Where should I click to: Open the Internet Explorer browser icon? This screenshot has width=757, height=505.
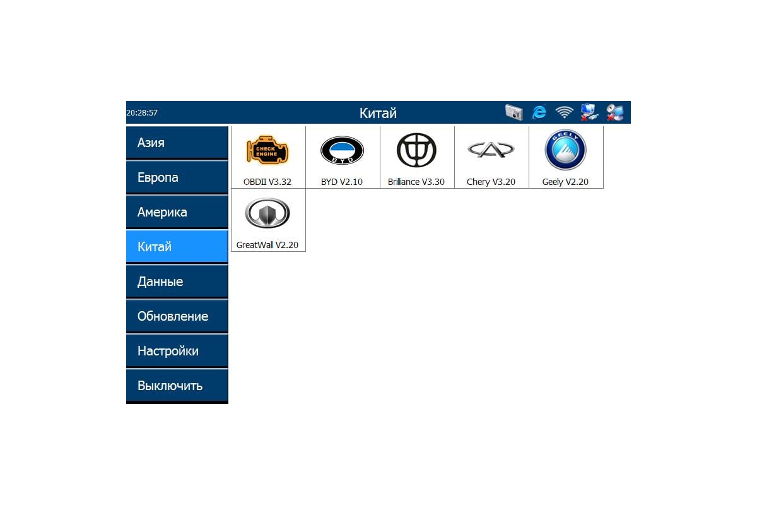[539, 112]
